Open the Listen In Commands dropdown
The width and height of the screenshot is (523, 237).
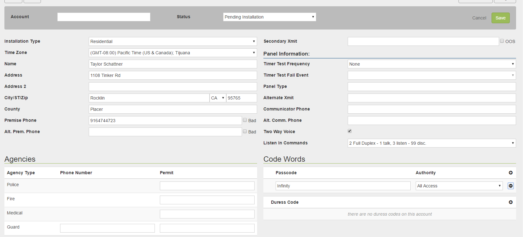[431, 143]
